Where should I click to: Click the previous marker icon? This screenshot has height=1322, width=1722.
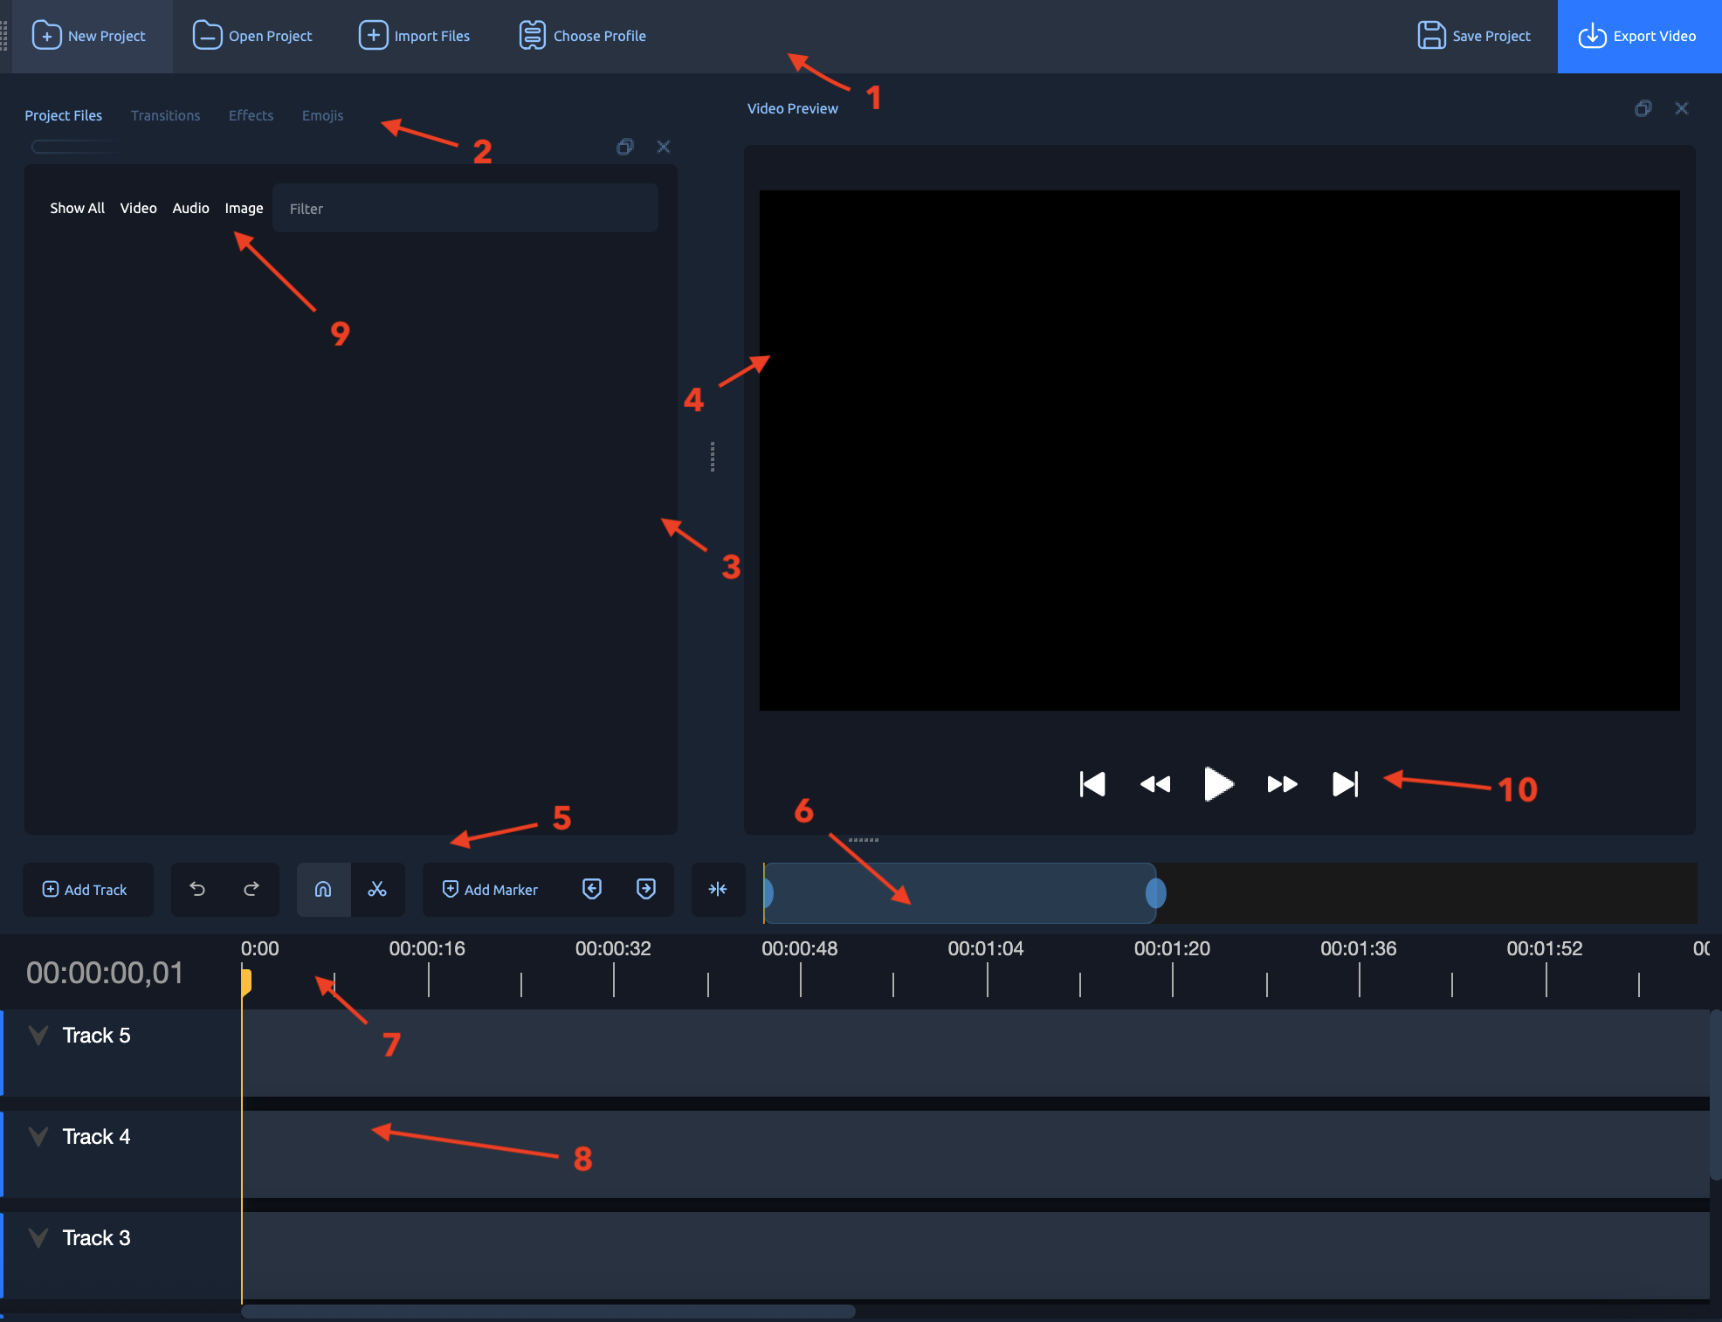(592, 889)
